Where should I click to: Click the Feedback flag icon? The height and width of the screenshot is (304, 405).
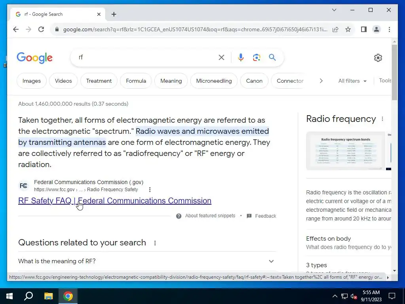pos(249,216)
